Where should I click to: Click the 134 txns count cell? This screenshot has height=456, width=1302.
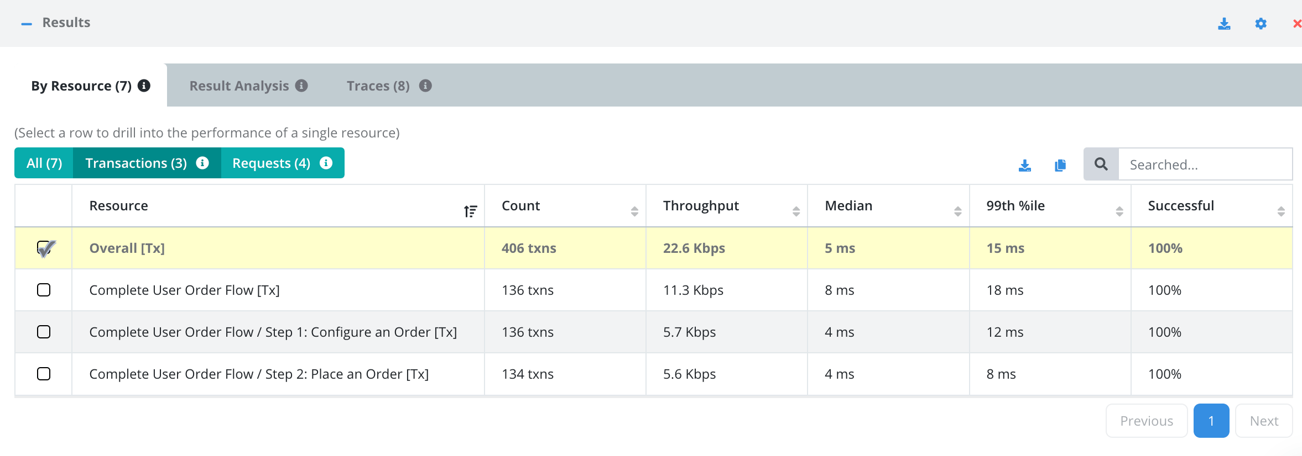565,374
